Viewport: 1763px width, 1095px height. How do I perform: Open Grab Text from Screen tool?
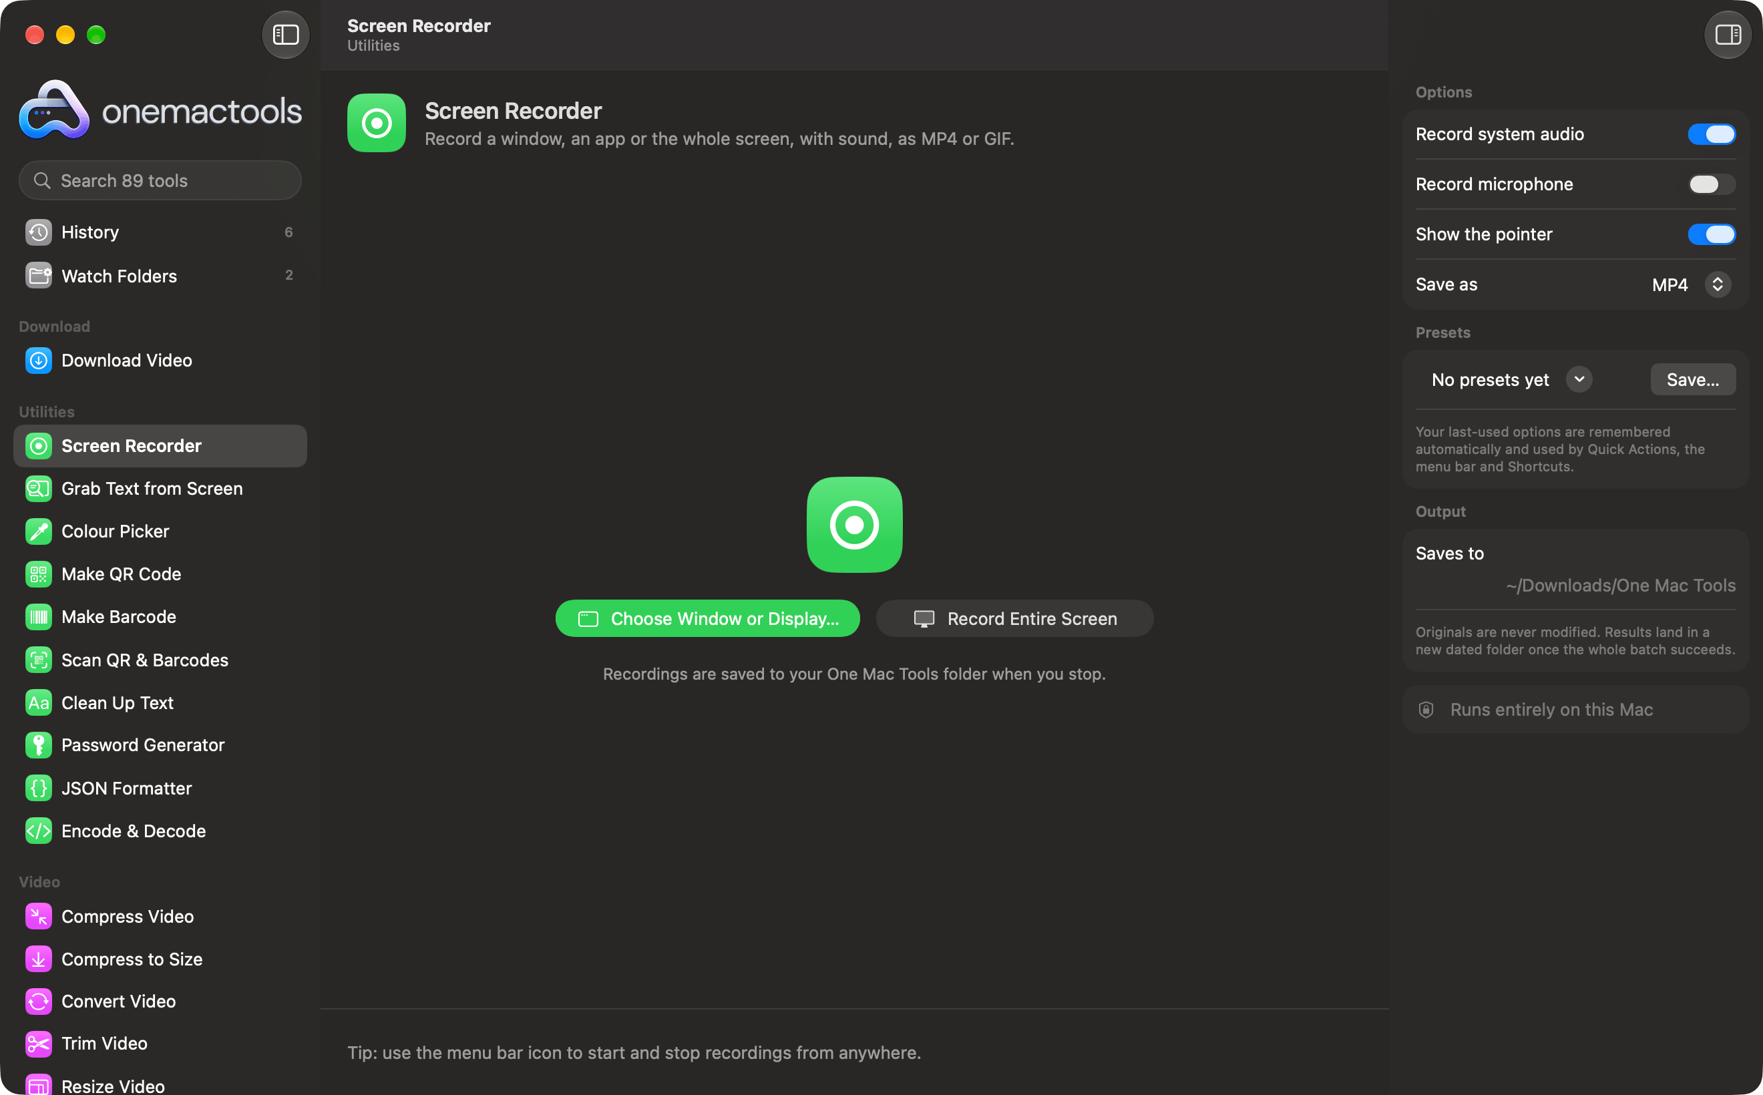(160, 489)
